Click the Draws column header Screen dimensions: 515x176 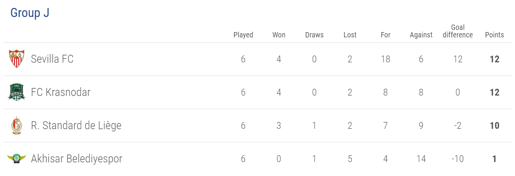314,35
